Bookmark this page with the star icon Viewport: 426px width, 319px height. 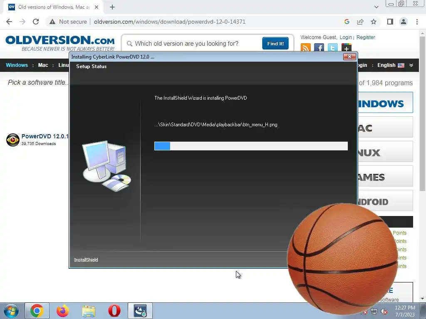click(374, 22)
